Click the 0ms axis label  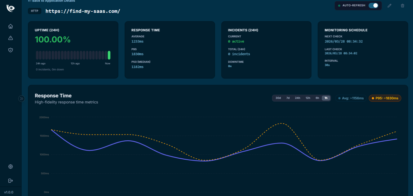point(46,192)
